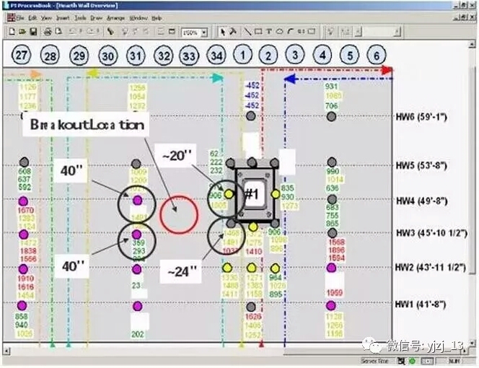The height and width of the screenshot is (368, 479).
Task: Click the circled column number 27 button
Action: [x=22, y=55]
